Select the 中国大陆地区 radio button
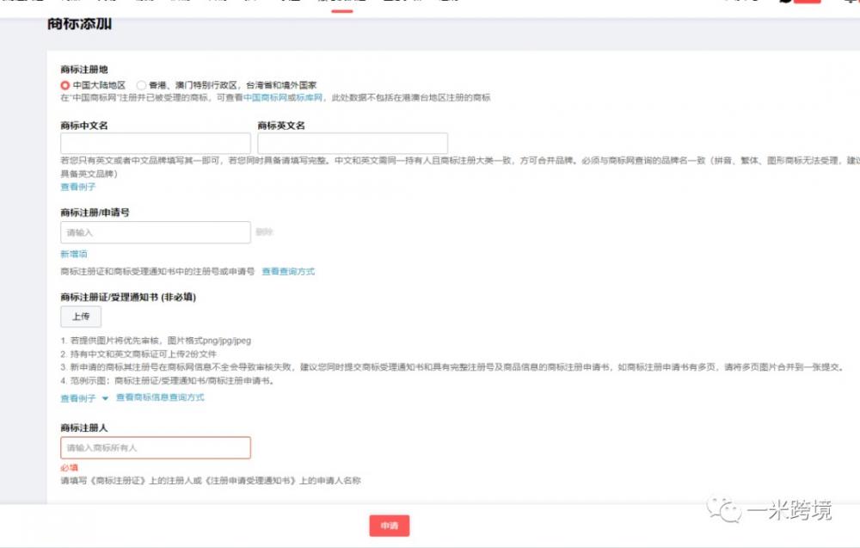860x548 pixels. (x=65, y=86)
